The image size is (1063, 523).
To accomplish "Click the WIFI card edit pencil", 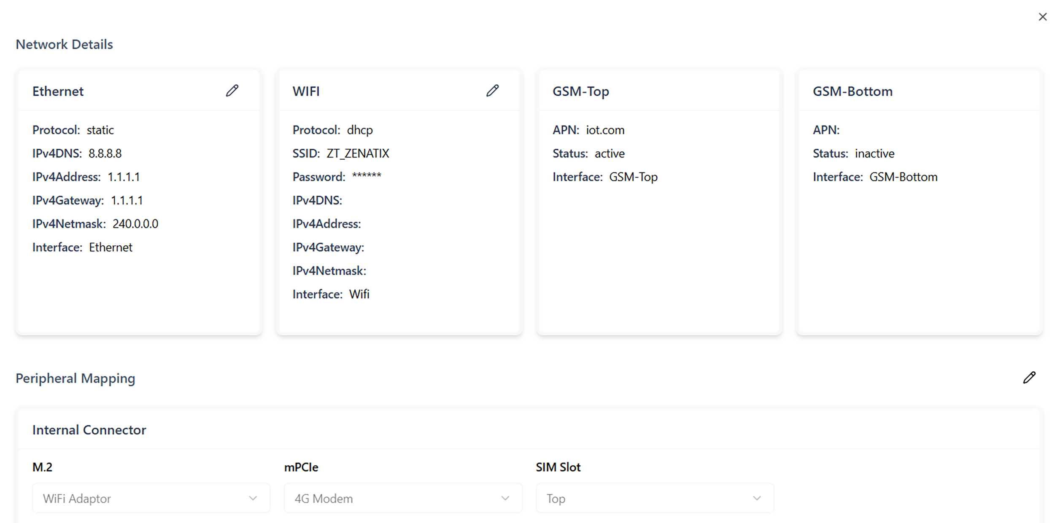I will 492,91.
